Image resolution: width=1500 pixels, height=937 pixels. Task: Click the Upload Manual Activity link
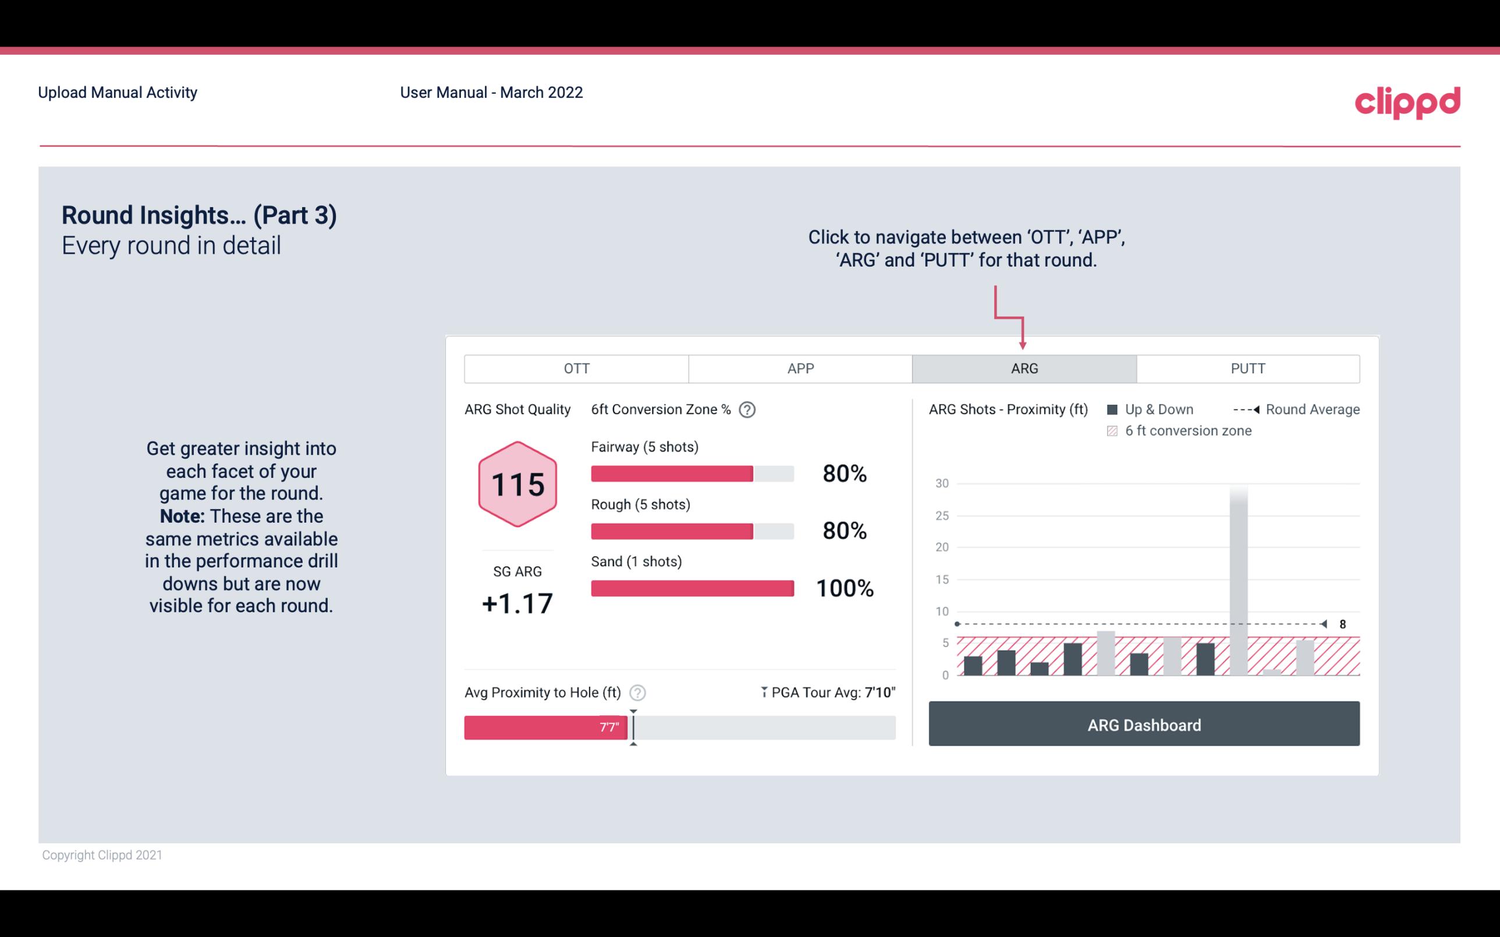119,92
